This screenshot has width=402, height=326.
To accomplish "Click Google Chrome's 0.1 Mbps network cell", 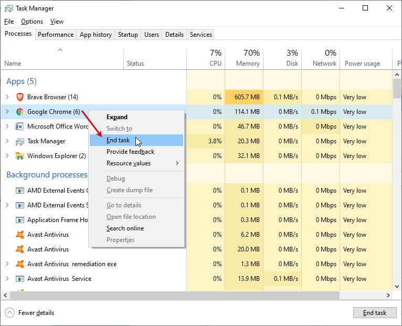I will [x=321, y=112].
